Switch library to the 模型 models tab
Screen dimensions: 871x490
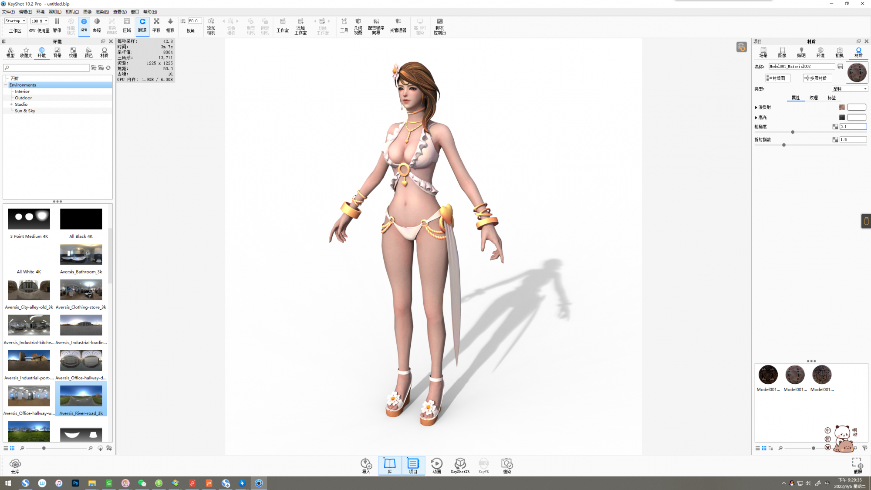pyautogui.click(x=10, y=52)
